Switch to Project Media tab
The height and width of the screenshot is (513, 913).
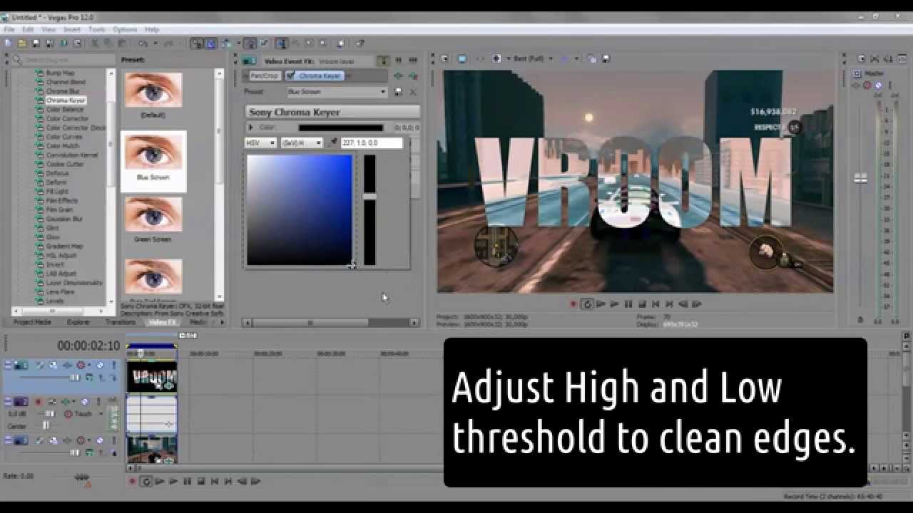coord(33,322)
